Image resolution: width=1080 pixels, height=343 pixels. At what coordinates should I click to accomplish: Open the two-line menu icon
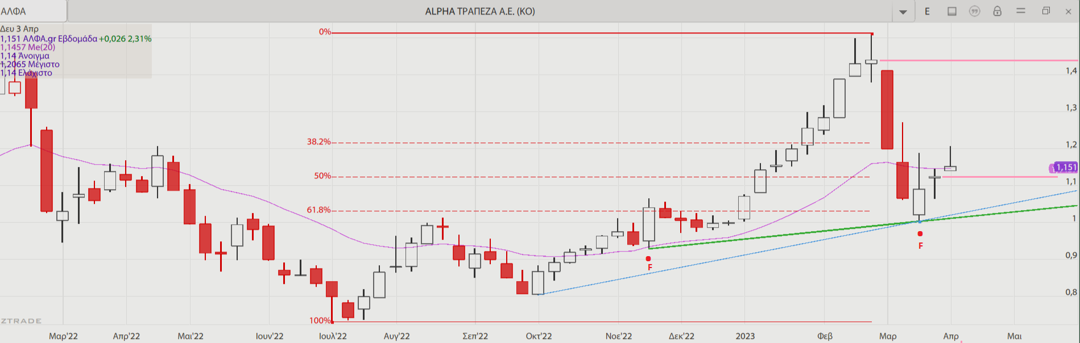(1021, 11)
